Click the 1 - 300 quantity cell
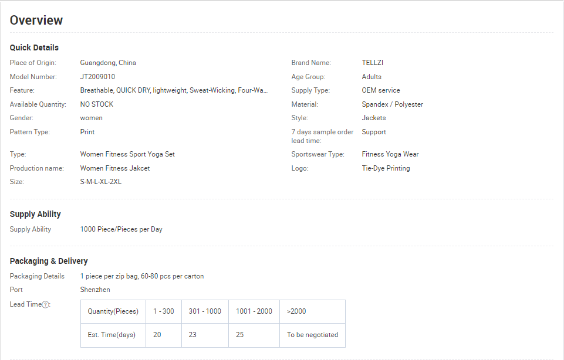The height and width of the screenshot is (360, 564). tap(164, 311)
